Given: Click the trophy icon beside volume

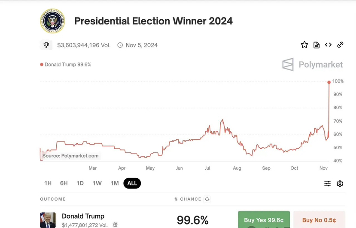Looking at the screenshot, I should (x=46, y=45).
